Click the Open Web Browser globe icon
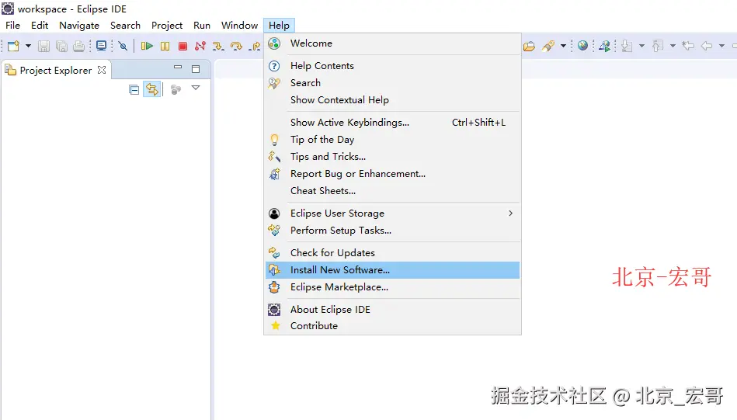This screenshot has height=420, width=737. tap(582, 46)
